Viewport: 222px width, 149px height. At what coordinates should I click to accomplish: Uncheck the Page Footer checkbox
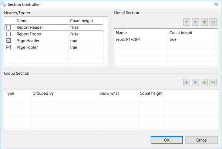[9, 47]
